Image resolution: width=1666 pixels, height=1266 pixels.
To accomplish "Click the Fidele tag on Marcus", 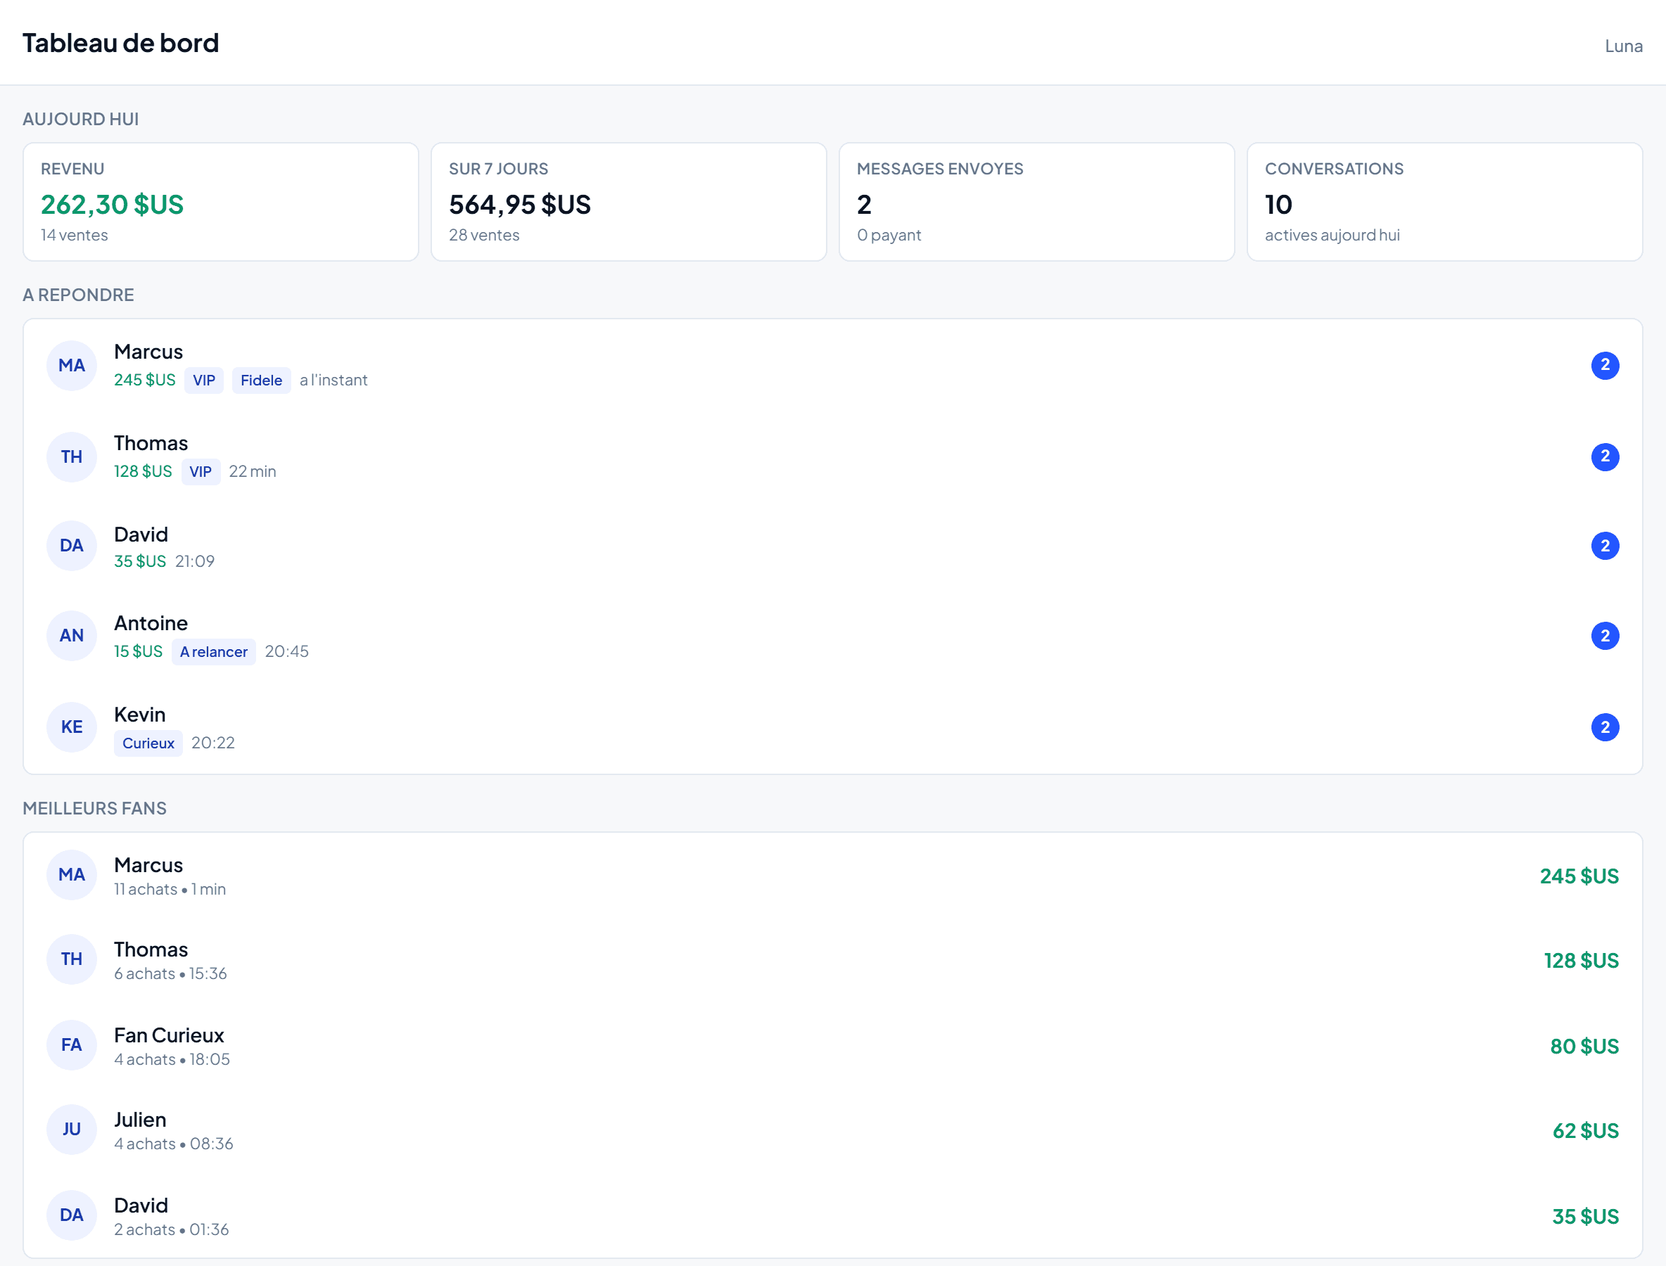I will point(262,381).
